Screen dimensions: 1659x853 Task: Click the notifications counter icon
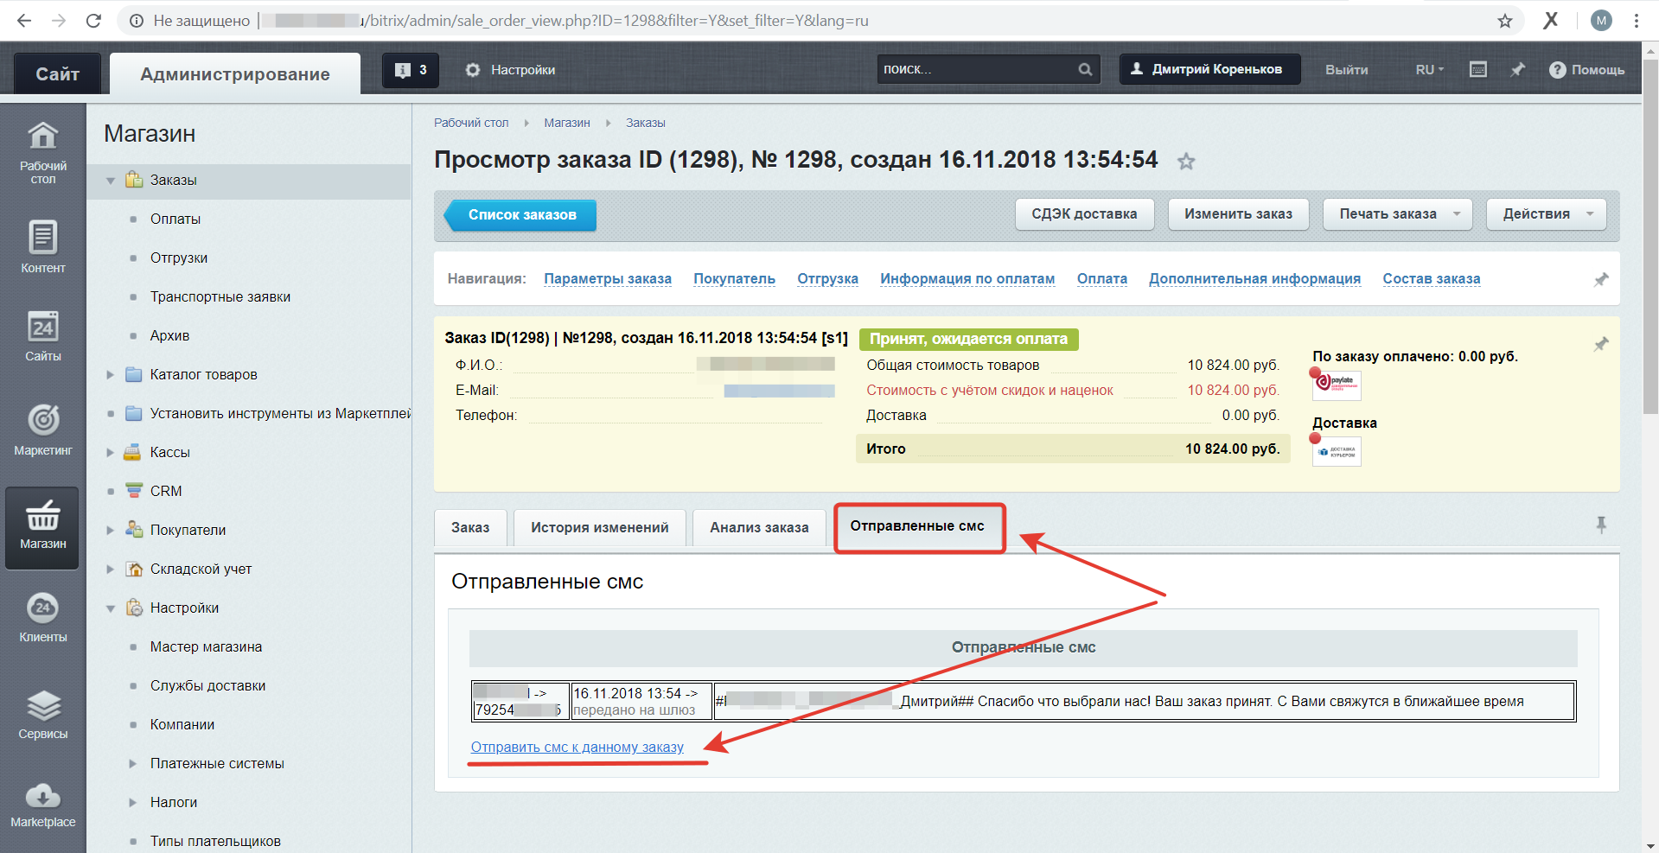click(x=411, y=70)
